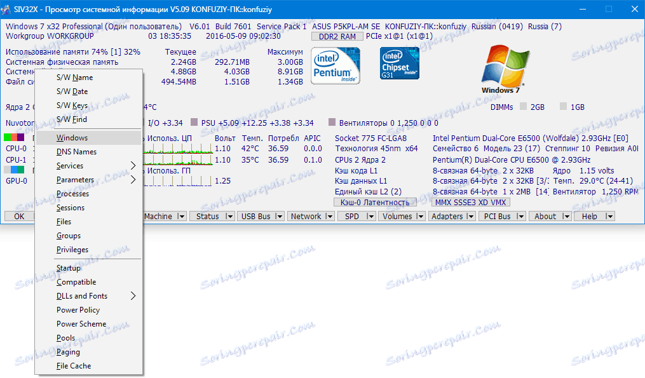Click the Intel Pentium inside logo
645x378 pixels.
(x=336, y=66)
